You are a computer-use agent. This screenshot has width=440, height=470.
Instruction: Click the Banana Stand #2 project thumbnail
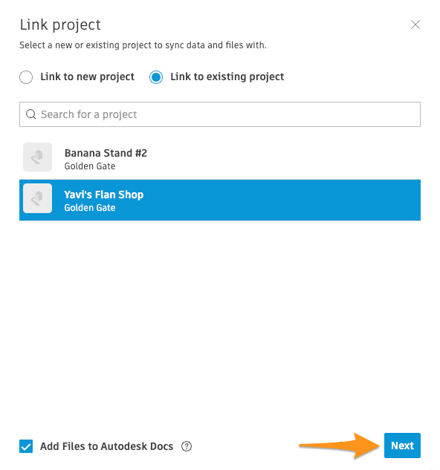(x=37, y=157)
